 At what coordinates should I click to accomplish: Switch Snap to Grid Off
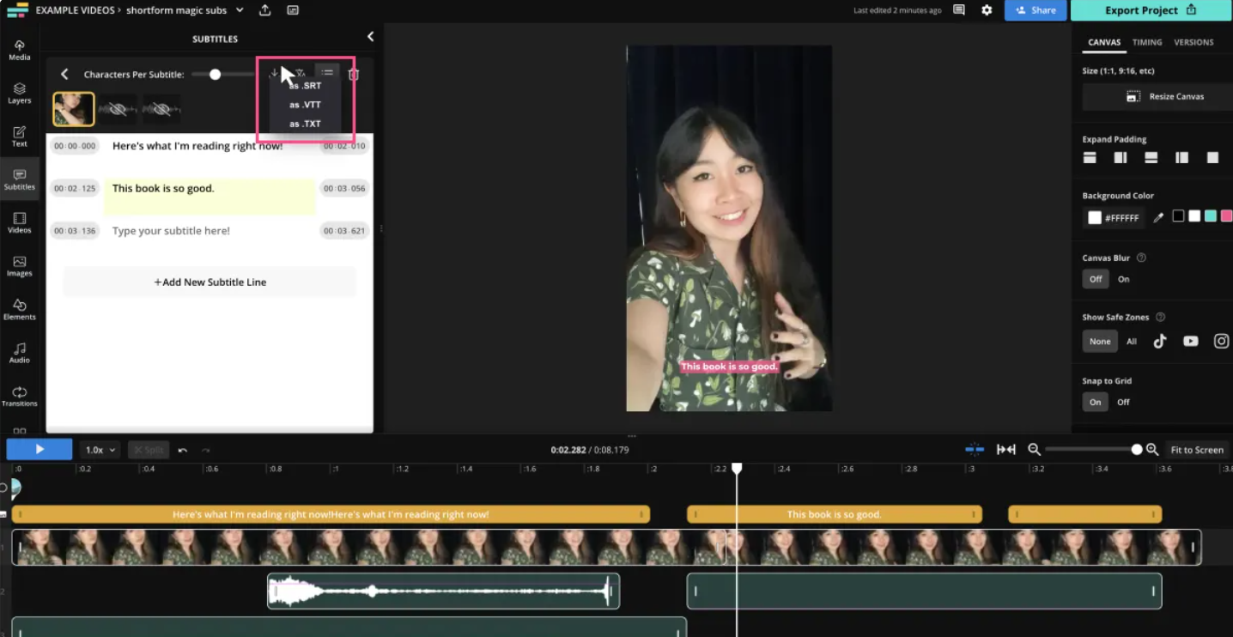1123,402
